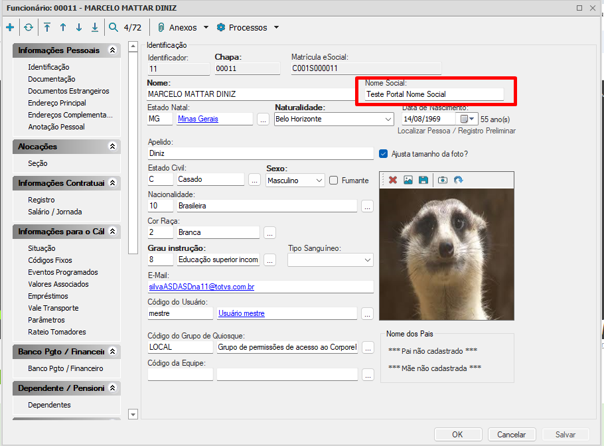Viewport: 604px width, 446px height.
Task: Open Endereço Principal in the sidebar
Action: click(x=57, y=103)
